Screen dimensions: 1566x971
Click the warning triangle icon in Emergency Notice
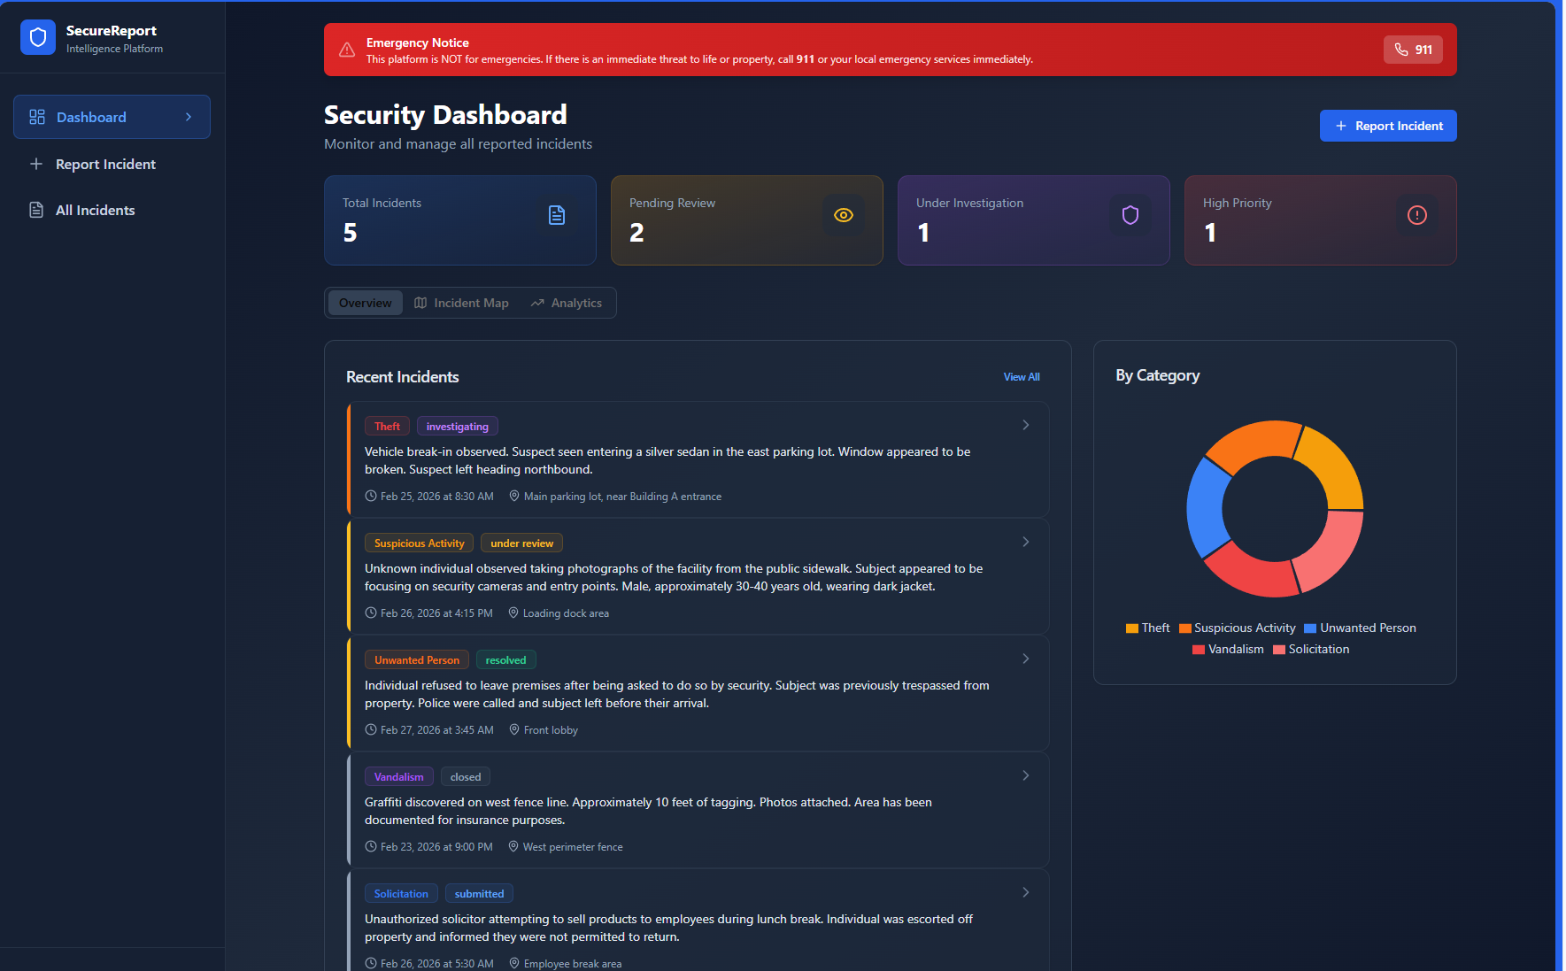tap(347, 50)
